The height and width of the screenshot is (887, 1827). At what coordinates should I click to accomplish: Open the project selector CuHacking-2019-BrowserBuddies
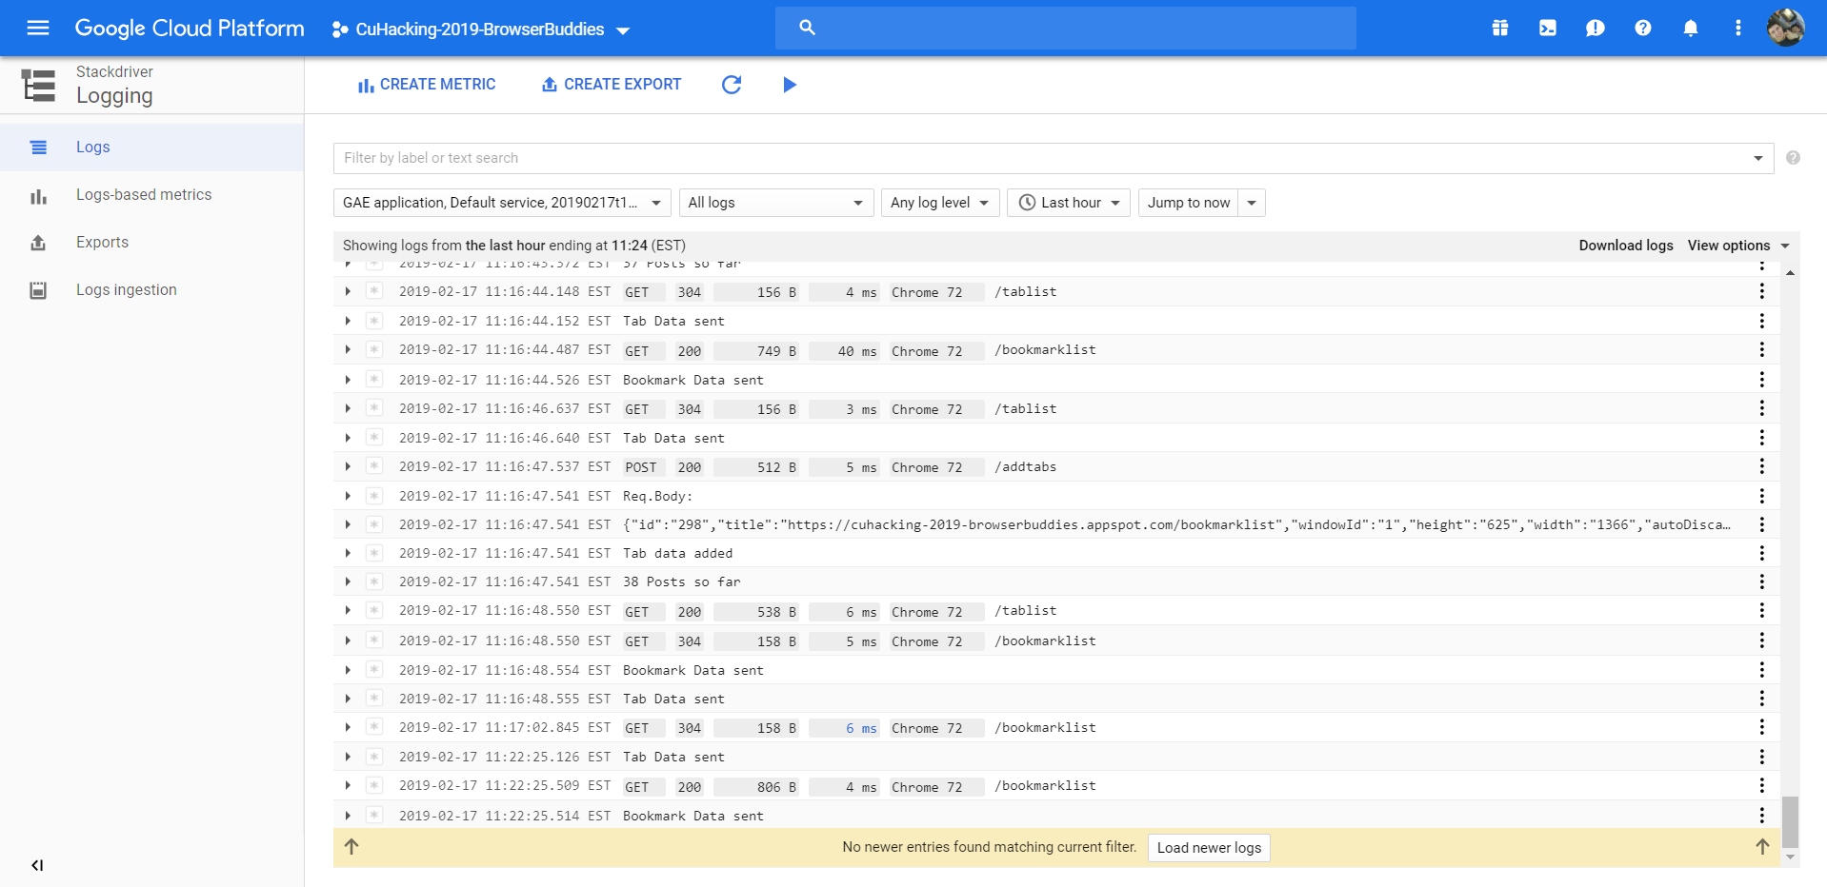coord(481,30)
